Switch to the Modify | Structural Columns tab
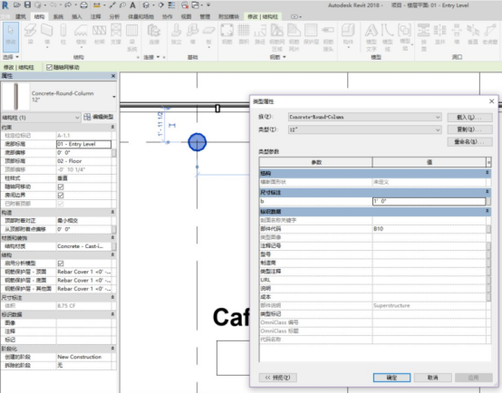Viewport: 502px width, 393px height. tap(263, 16)
